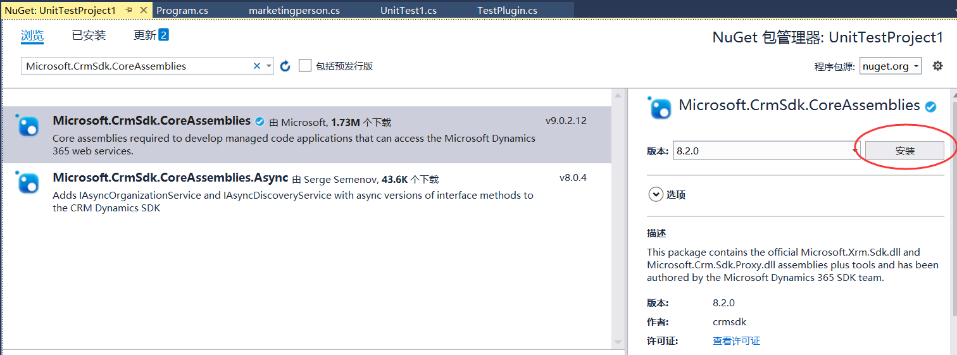Viewport: 957px width, 355px height.
Task: Click the 描述 section heading
Action: (x=656, y=234)
